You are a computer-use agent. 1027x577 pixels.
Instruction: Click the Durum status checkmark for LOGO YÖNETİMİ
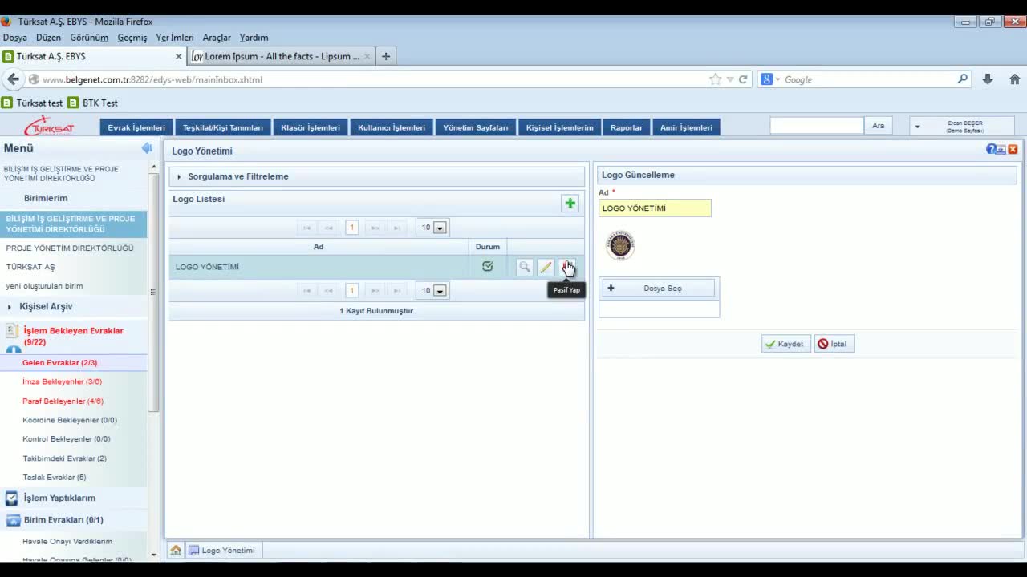coord(487,267)
